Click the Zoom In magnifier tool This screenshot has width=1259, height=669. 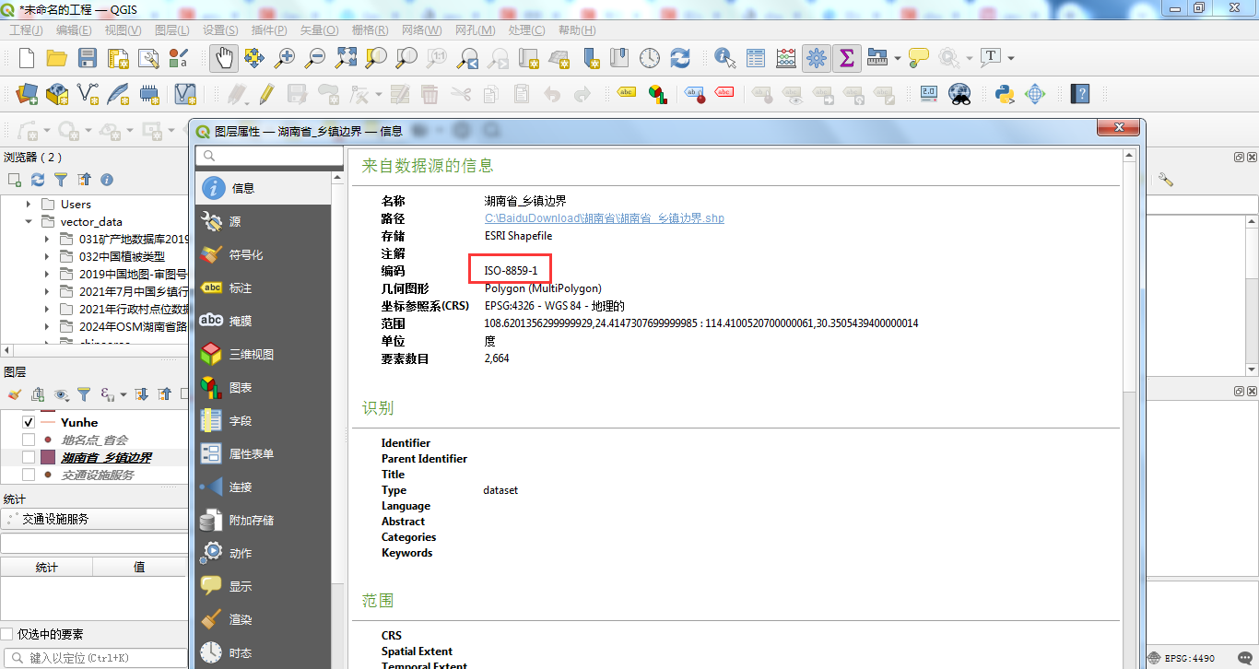point(285,58)
